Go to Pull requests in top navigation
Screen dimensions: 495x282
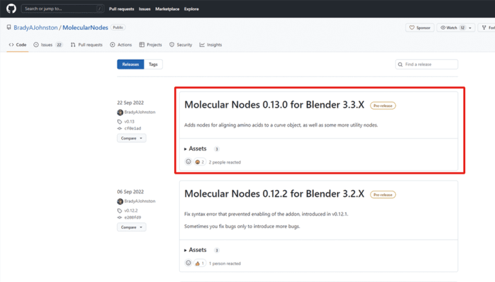tap(122, 9)
